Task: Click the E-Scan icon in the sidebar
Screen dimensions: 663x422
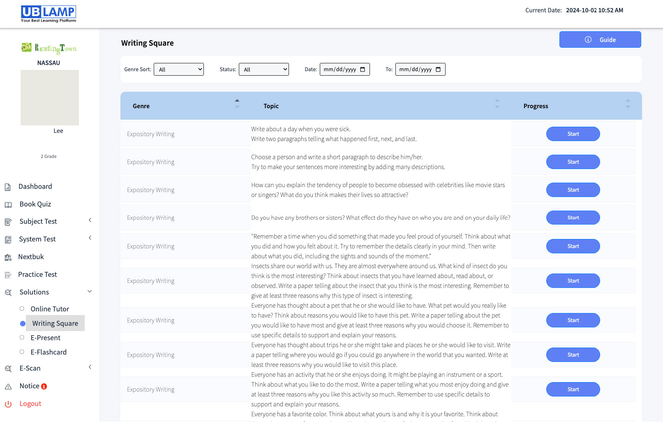Action: pyautogui.click(x=8, y=369)
